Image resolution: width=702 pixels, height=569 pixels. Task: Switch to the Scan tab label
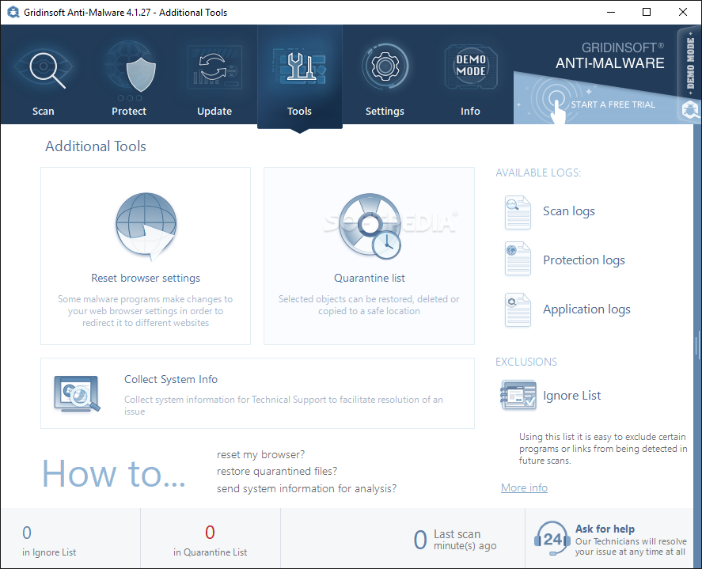43,111
